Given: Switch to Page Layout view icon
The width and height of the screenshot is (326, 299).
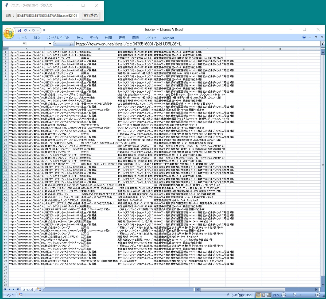Looking at the screenshot, I should [x=263, y=295].
